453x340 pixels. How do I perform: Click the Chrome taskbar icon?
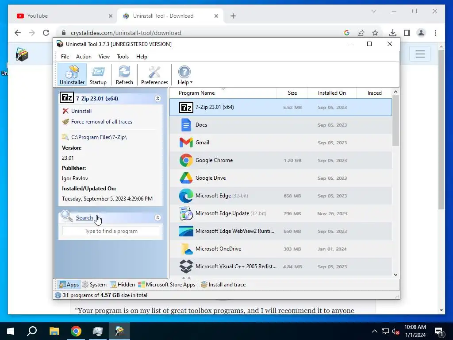pyautogui.click(x=76, y=331)
